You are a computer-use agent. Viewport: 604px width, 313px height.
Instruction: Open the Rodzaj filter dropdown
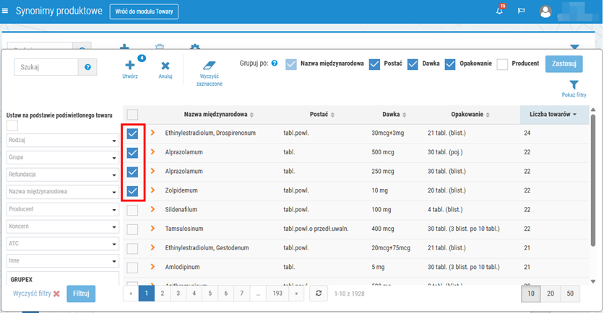coord(63,140)
